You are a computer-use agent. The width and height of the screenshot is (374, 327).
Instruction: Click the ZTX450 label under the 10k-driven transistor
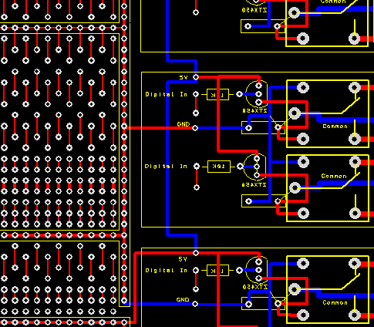[x=254, y=184]
